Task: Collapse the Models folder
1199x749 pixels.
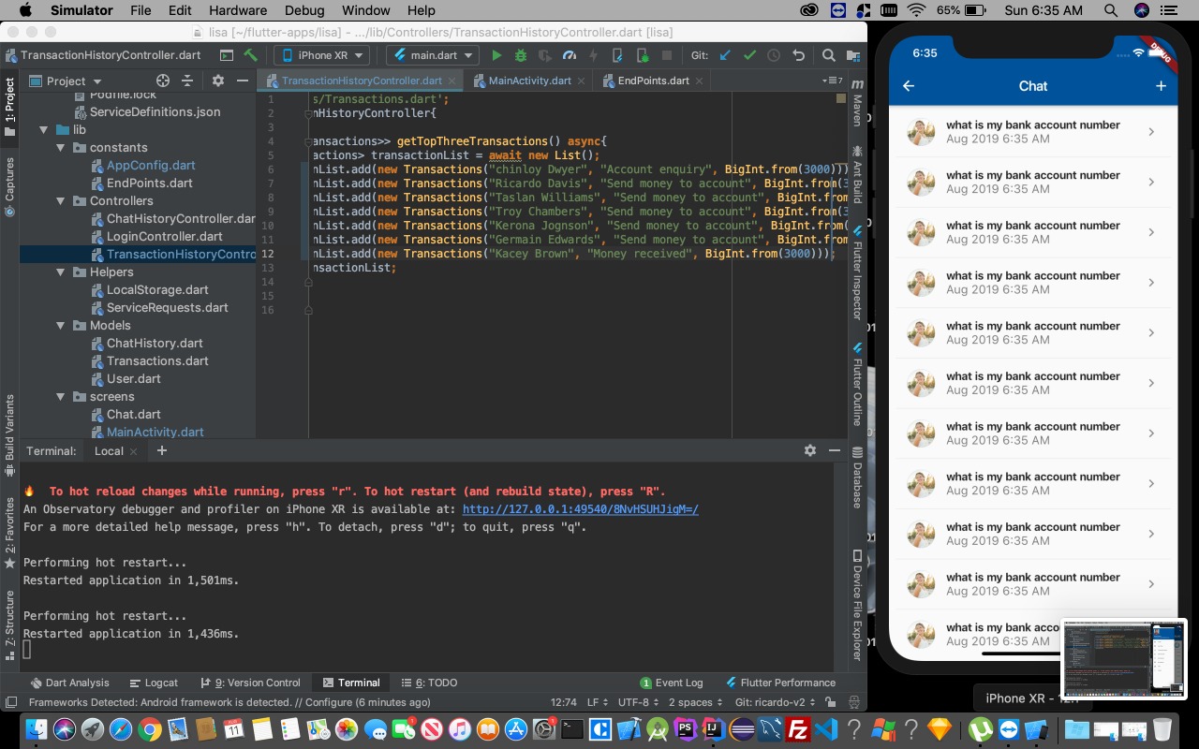Action: pos(61,325)
